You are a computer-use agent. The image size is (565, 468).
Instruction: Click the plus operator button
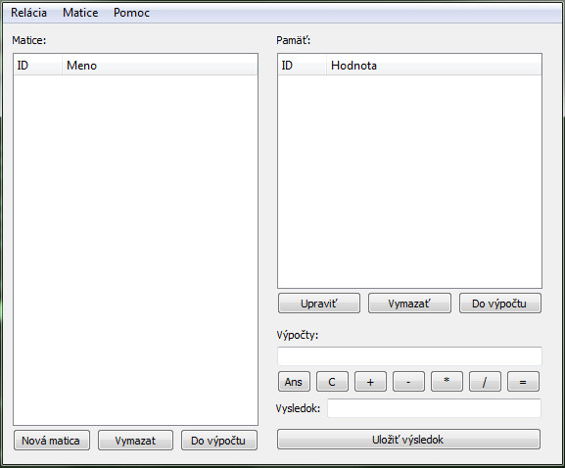coord(370,382)
